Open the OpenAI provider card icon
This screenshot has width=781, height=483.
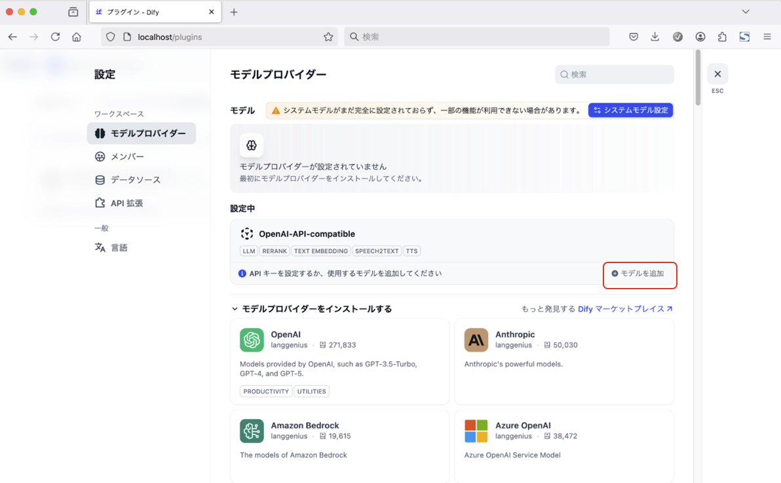(252, 340)
